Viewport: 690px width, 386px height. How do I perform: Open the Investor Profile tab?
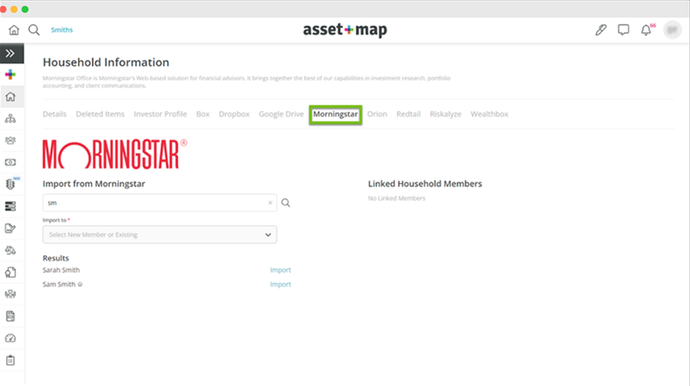pos(160,114)
